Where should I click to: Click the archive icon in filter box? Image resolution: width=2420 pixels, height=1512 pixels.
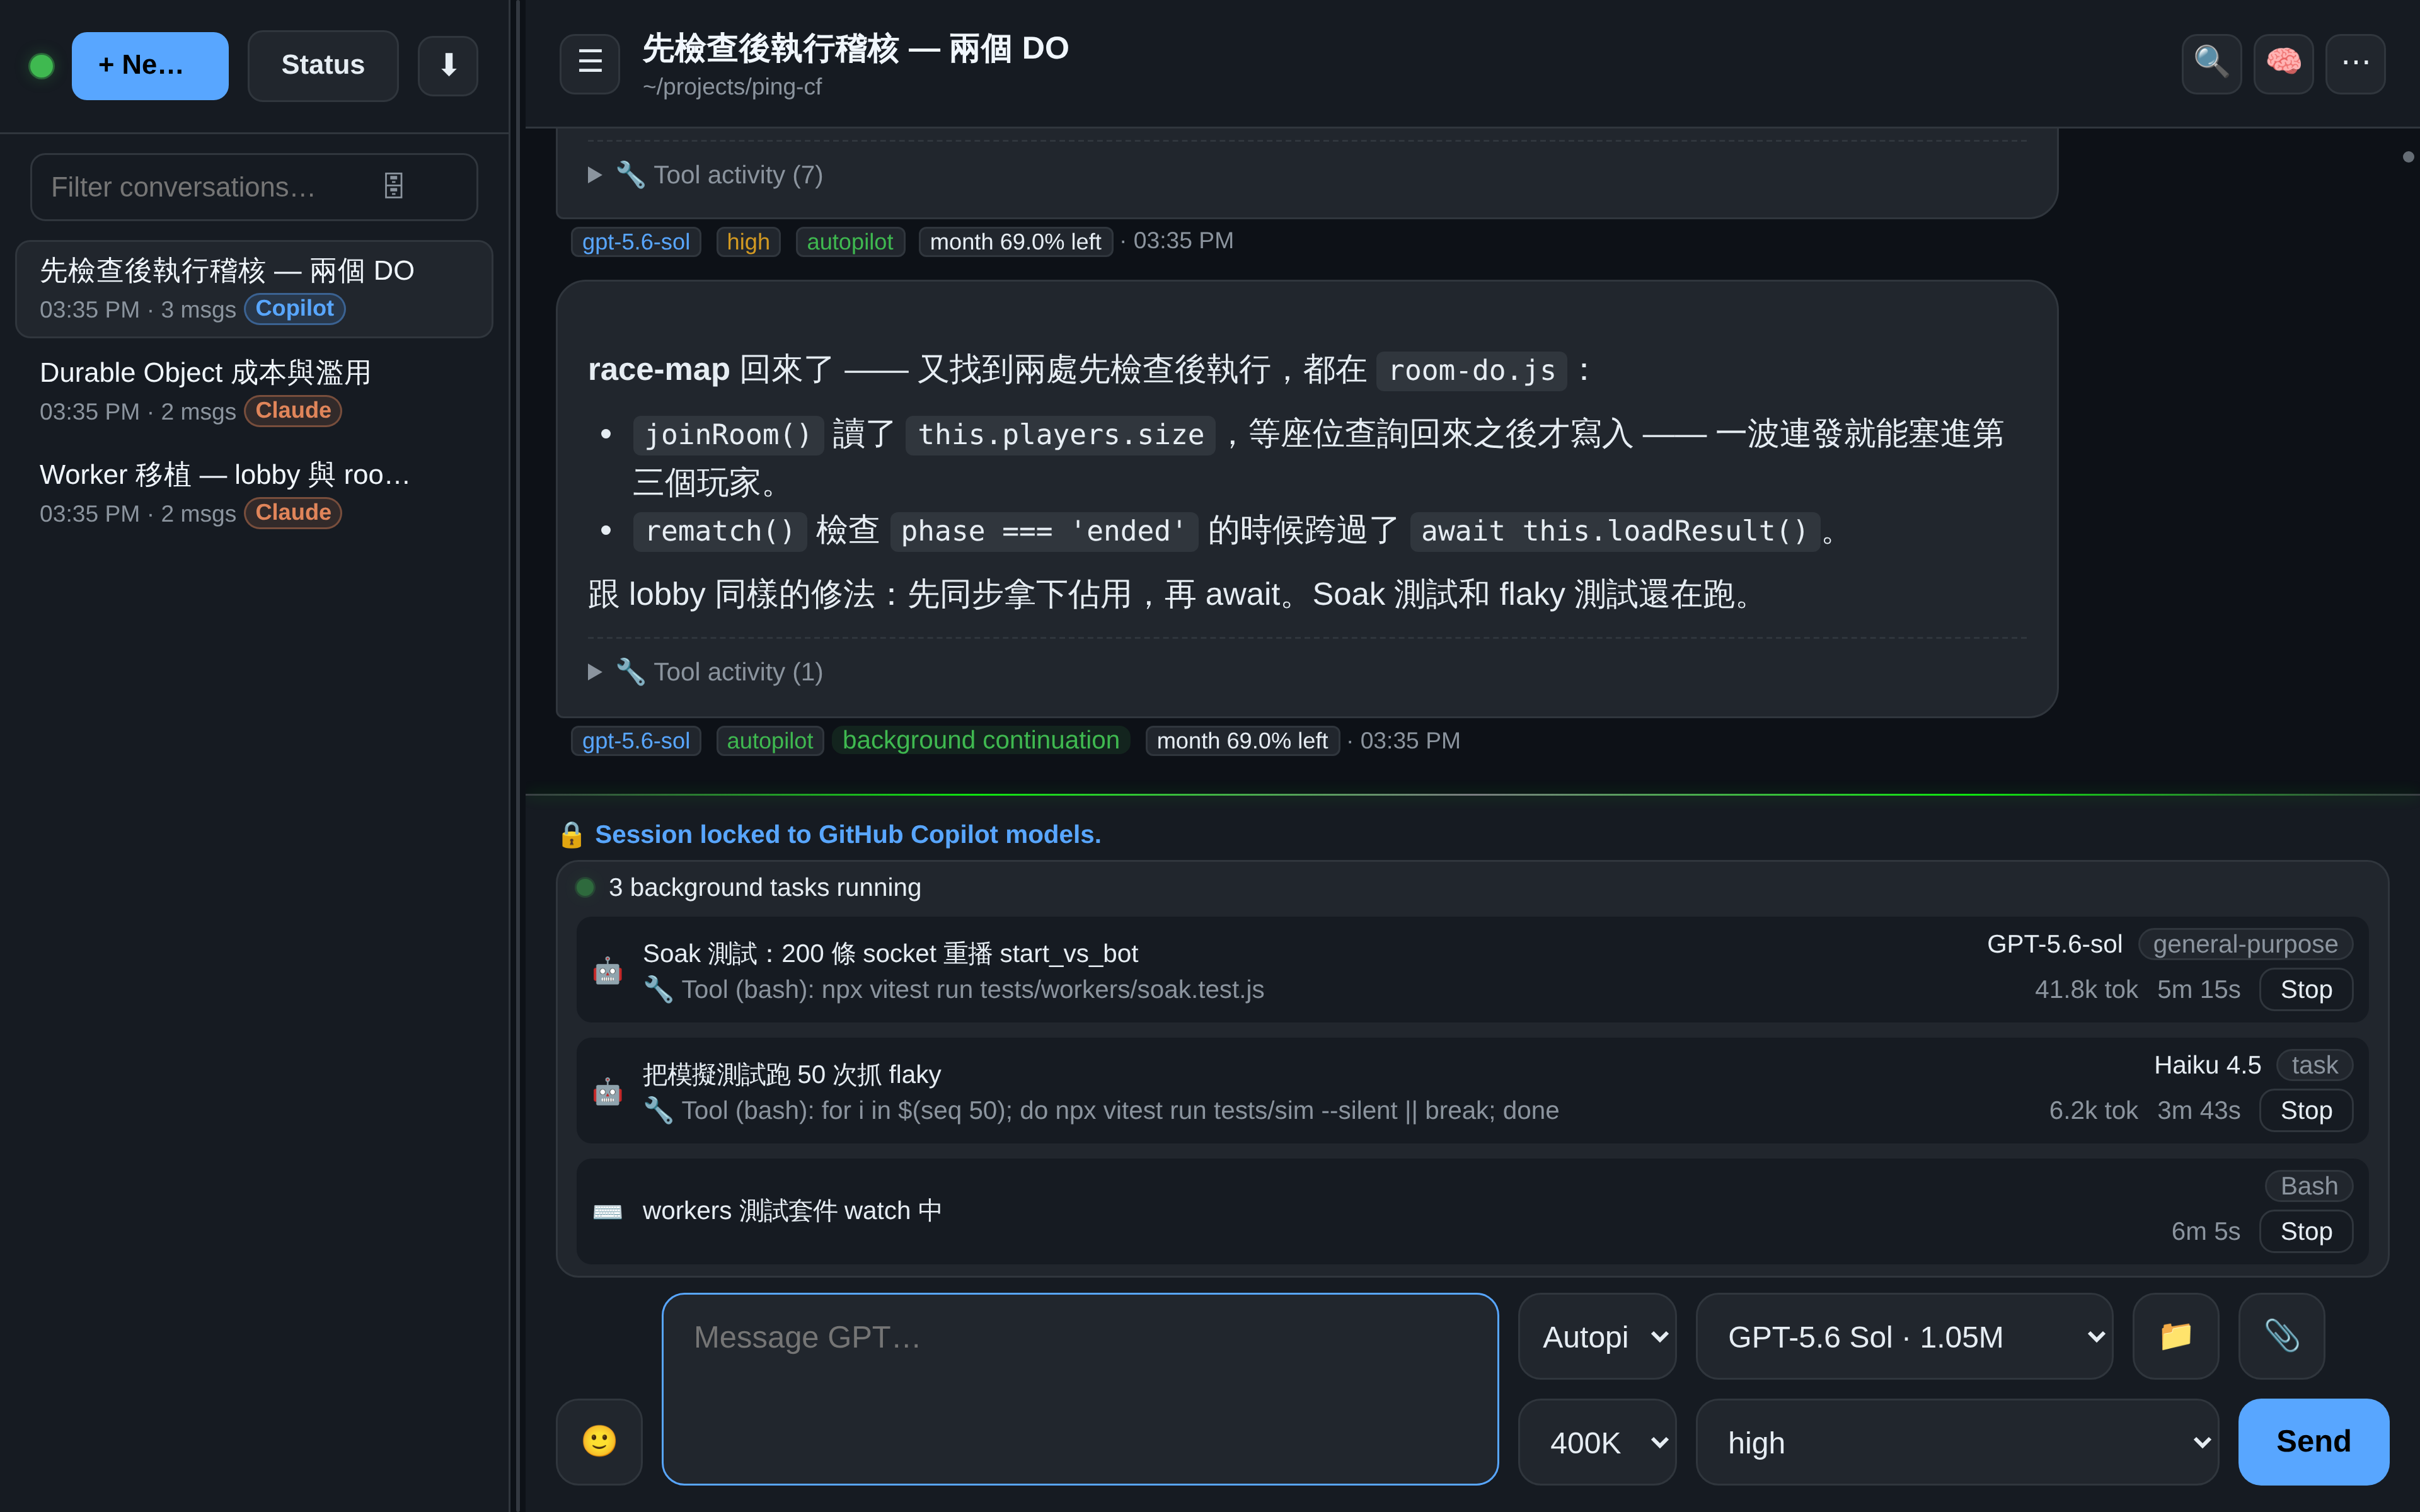coord(394,186)
